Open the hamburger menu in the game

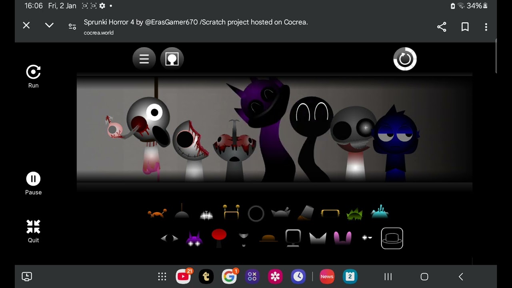click(144, 59)
